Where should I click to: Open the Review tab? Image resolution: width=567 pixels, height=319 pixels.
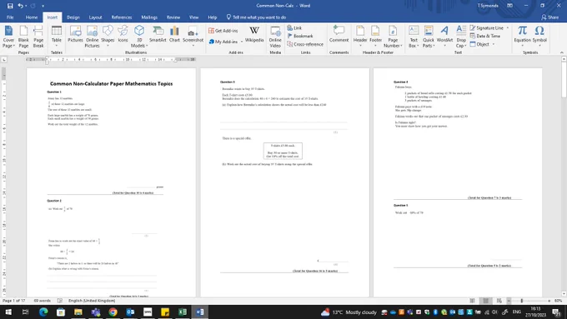pyautogui.click(x=173, y=17)
